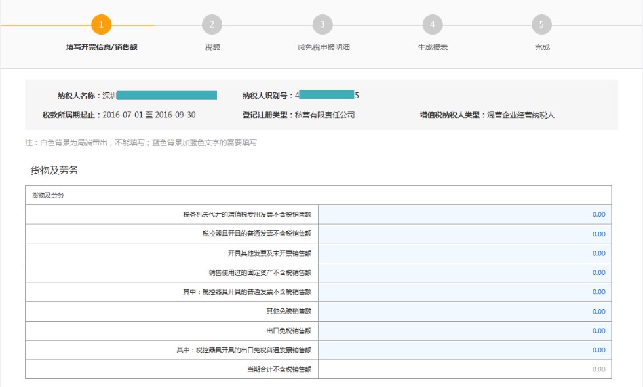Image resolution: width=643 pixels, height=387 pixels.
Task: Open the 减免税申报明细 step label
Action: point(323,48)
